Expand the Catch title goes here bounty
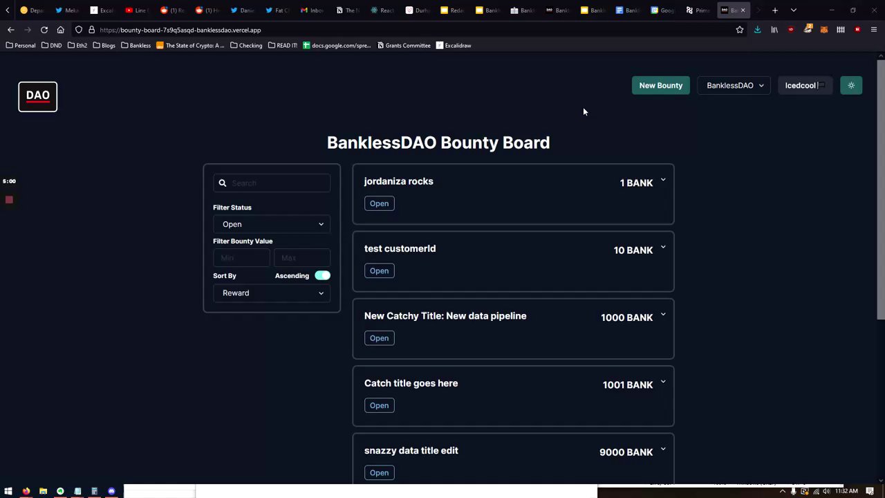The height and width of the screenshot is (498, 885). tap(663, 382)
